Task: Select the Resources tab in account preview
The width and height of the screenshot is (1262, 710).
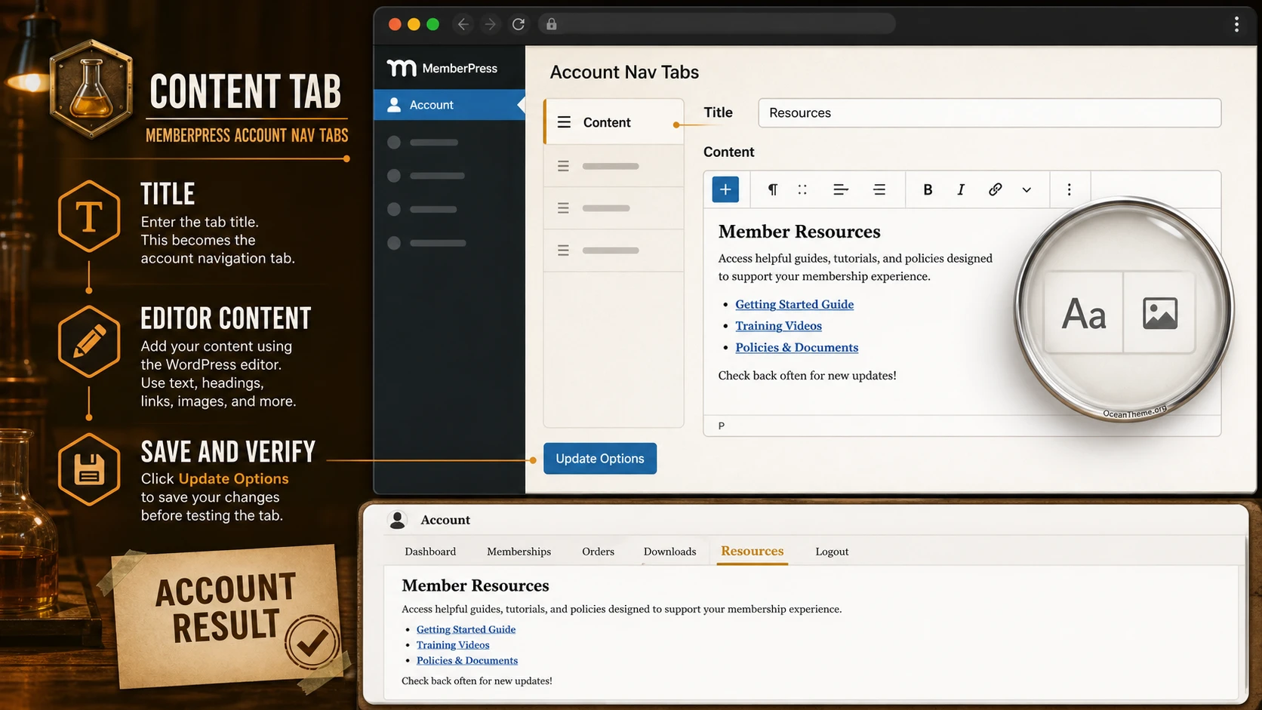Action: pos(752,551)
